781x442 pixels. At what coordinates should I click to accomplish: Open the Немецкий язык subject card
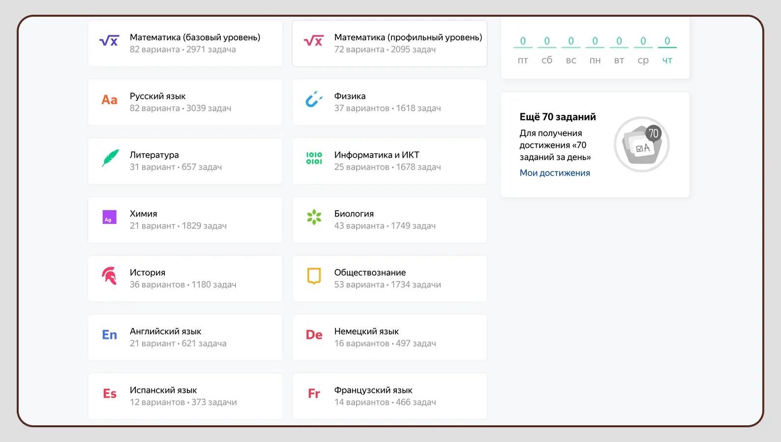pos(390,337)
